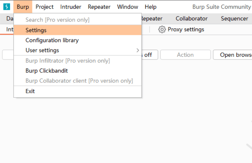The image size is (252, 163).
Task: Open Proxy settings via the gear icon
Action: tap(162, 29)
